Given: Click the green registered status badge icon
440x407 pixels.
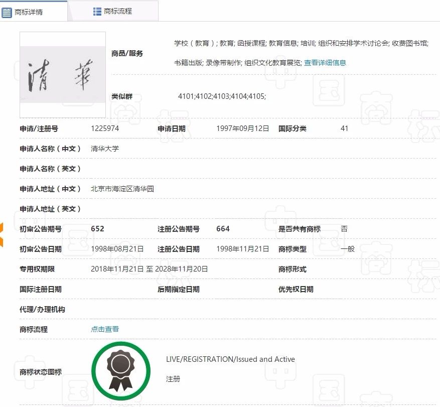Looking at the screenshot, I should 121,371.
